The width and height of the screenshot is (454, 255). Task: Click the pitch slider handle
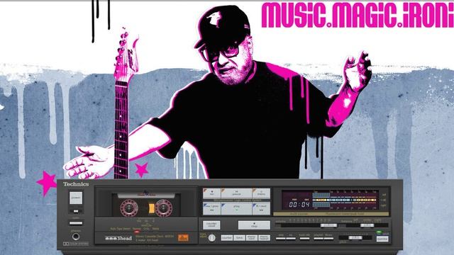coord(355,238)
